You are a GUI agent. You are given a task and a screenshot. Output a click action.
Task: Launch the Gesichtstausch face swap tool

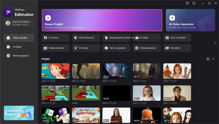click(86, 38)
